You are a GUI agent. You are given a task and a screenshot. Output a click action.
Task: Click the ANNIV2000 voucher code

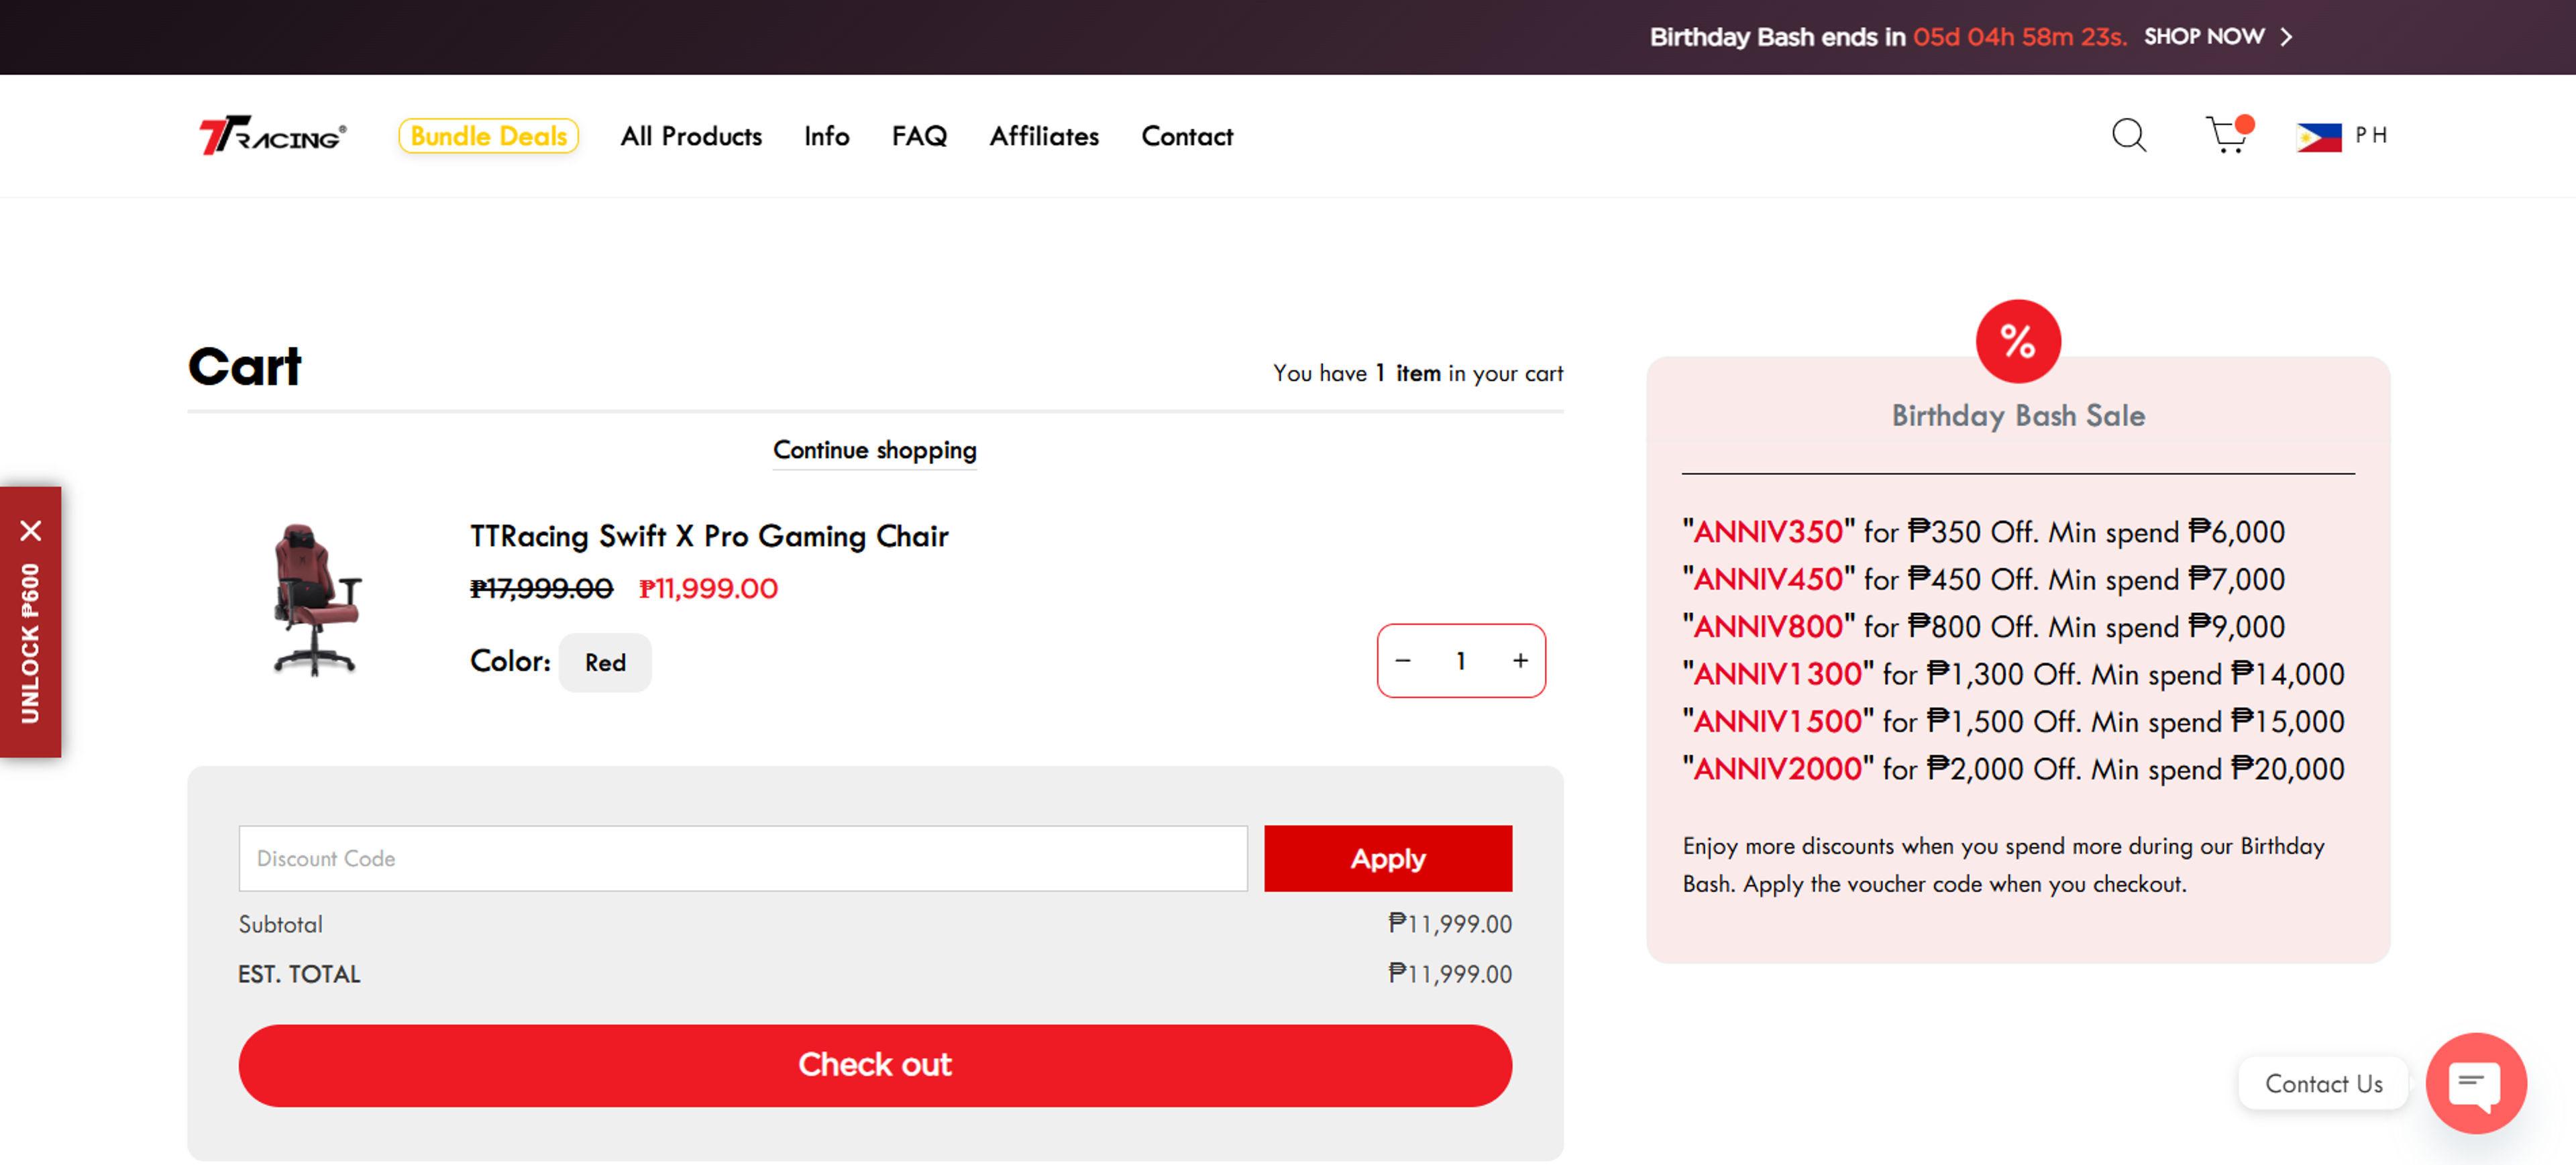click(x=1777, y=769)
